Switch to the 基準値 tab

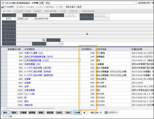[38, 11]
